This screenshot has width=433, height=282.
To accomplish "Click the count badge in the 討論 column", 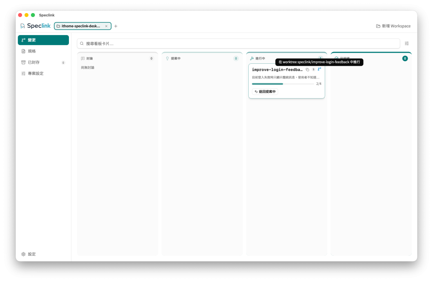I will [151, 58].
